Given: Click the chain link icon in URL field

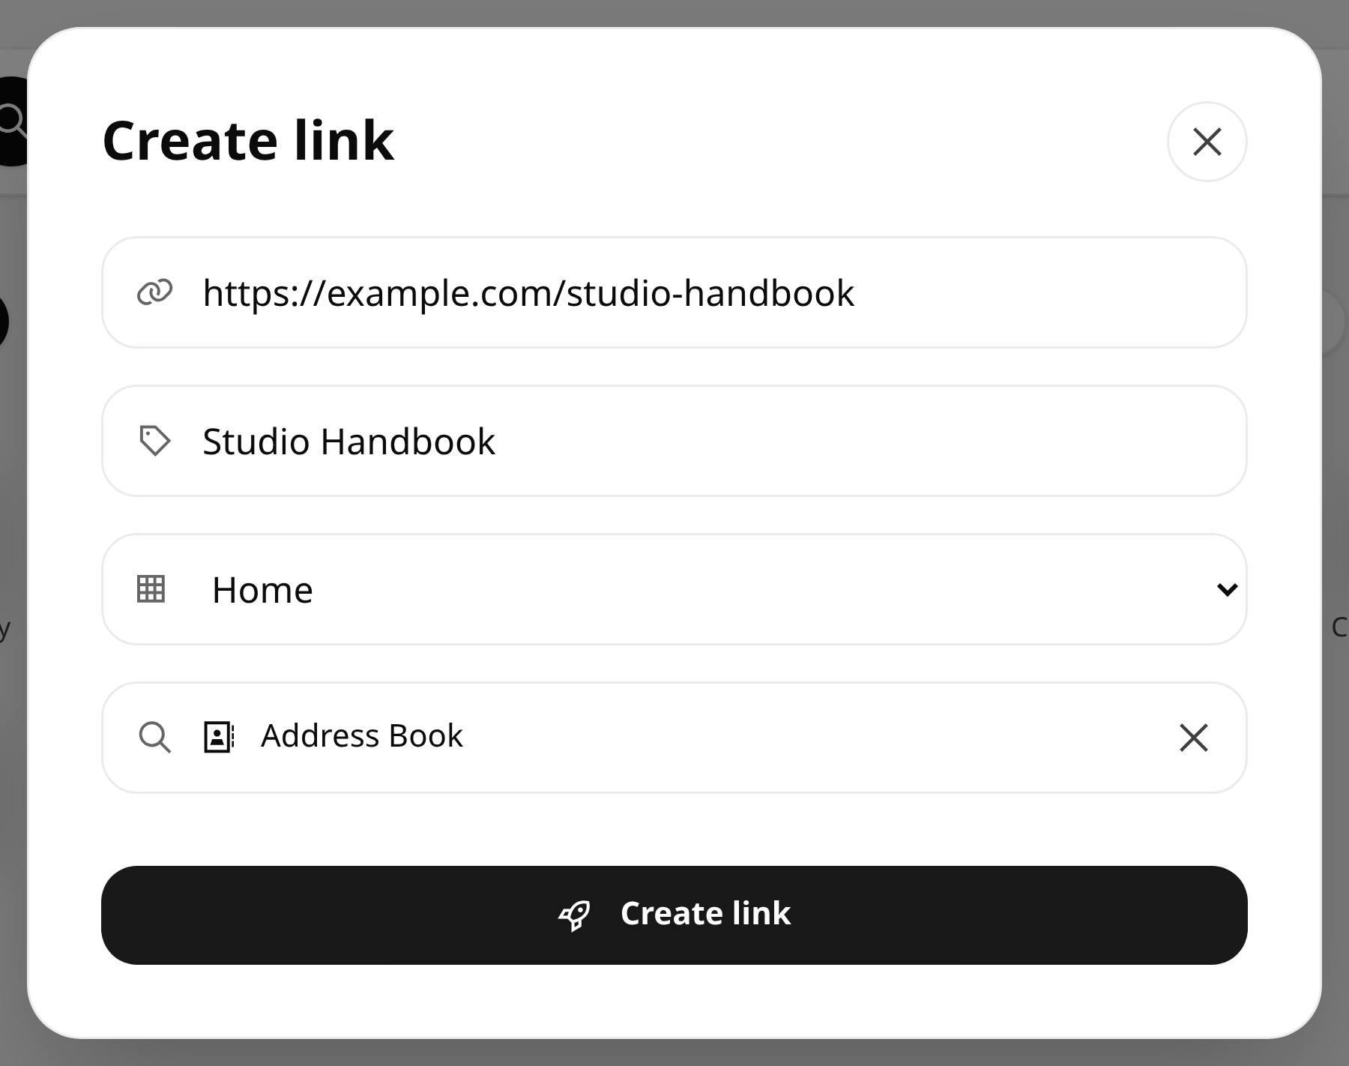Looking at the screenshot, I should click(x=154, y=292).
